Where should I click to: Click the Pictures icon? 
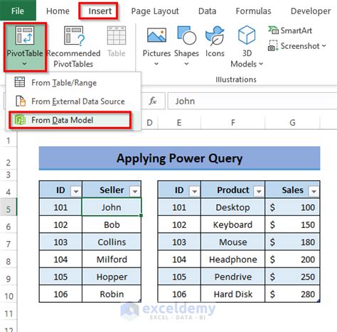156,35
